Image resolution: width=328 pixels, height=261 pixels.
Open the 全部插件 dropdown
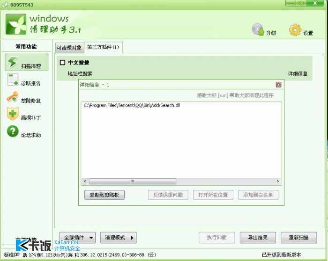pyautogui.click(x=78, y=238)
